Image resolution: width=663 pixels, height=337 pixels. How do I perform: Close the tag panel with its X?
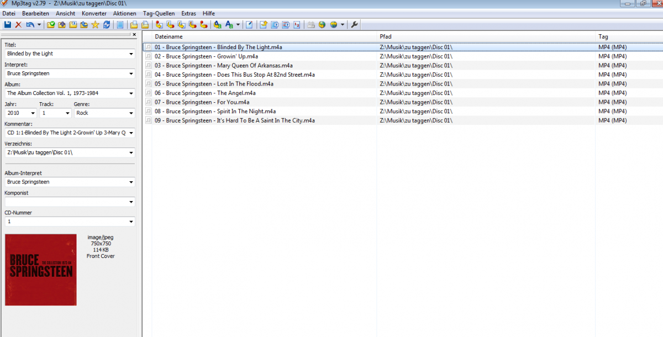[x=134, y=34]
